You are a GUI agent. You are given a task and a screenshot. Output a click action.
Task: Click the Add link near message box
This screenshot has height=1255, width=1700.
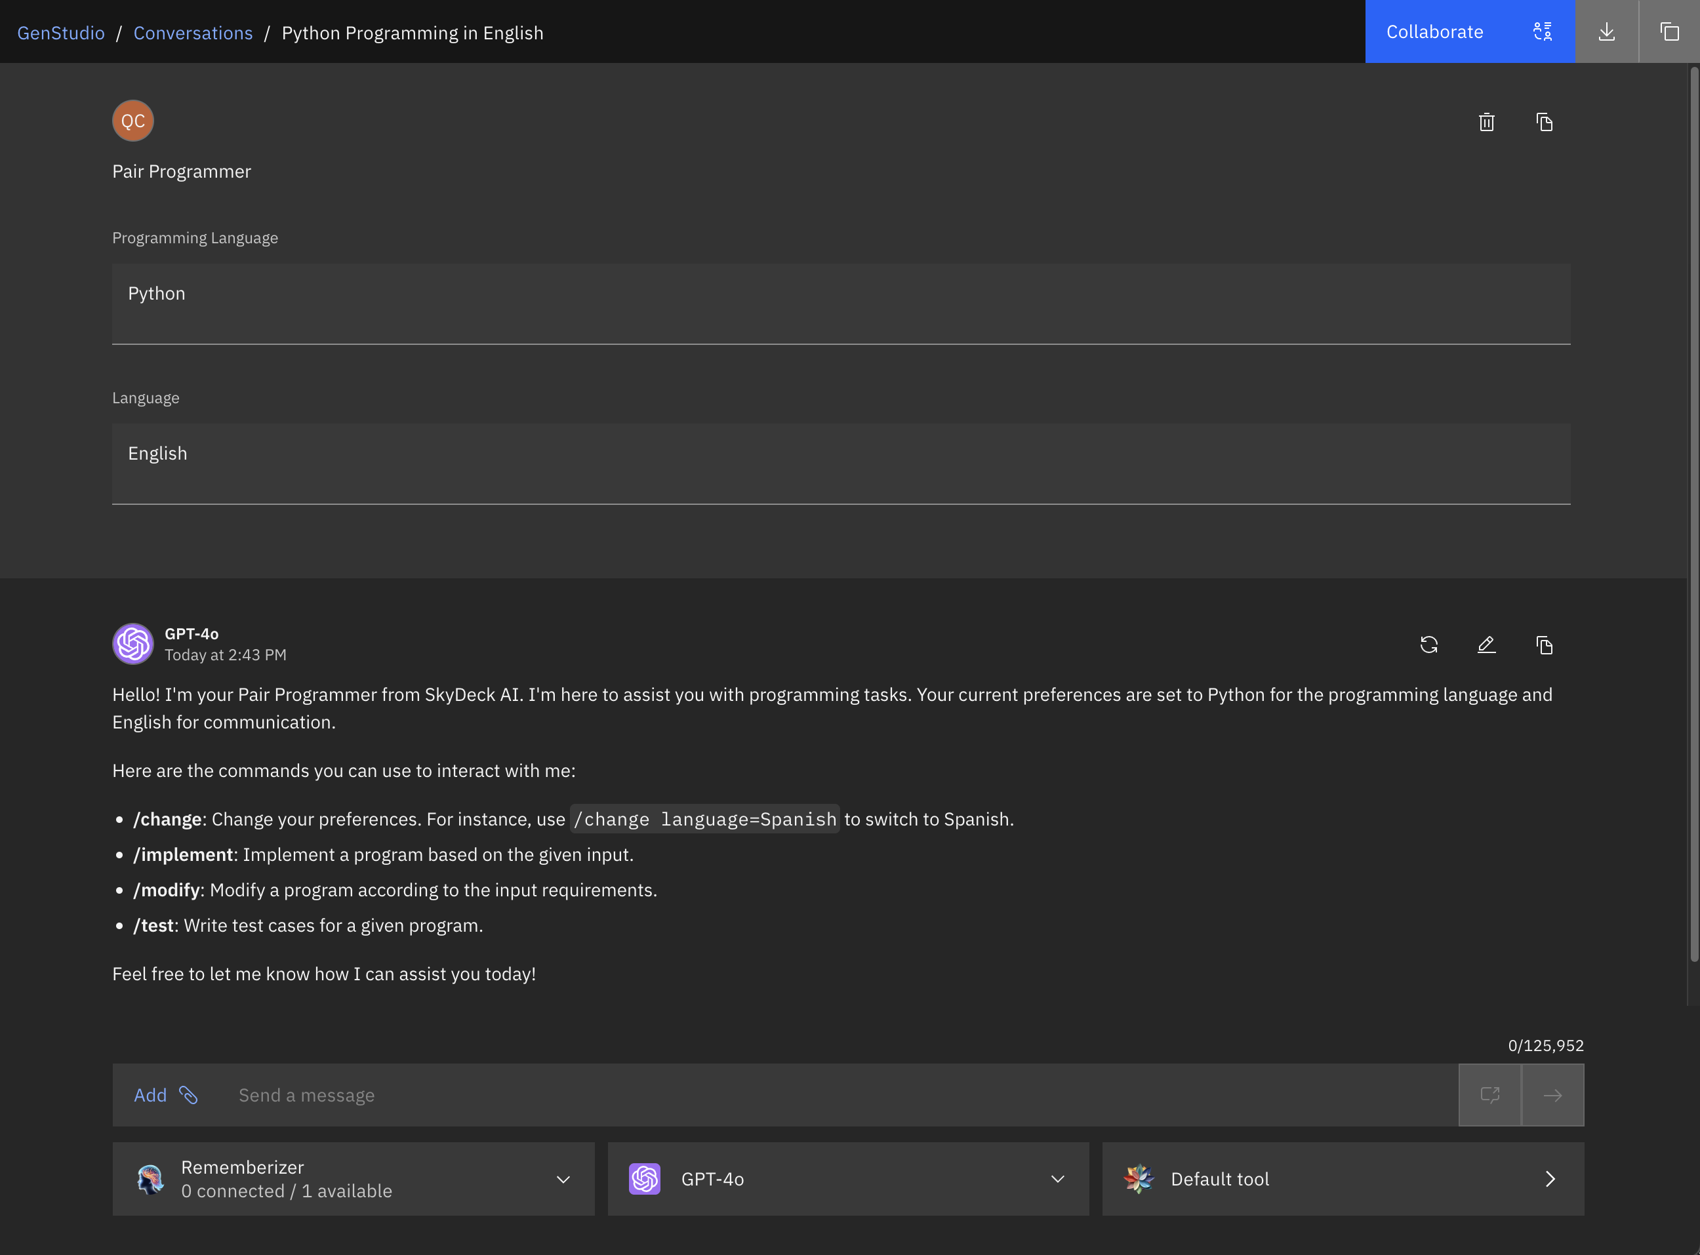[150, 1095]
